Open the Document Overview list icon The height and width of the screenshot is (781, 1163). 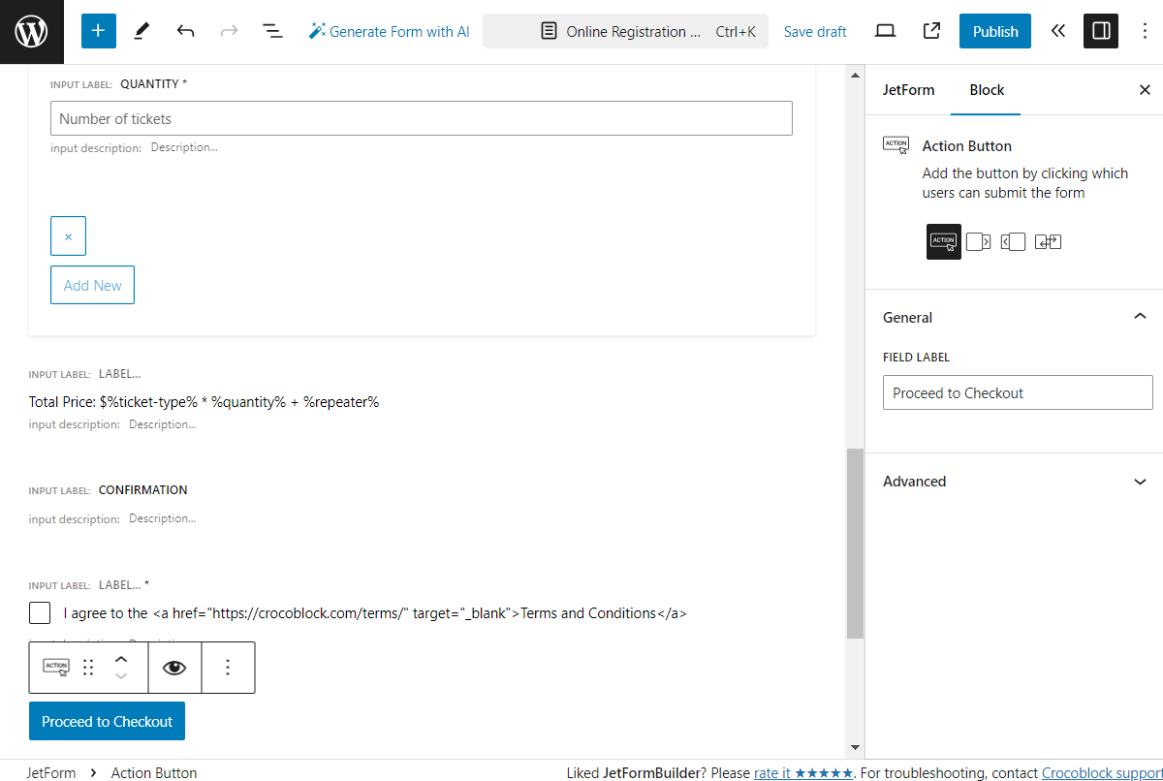click(x=273, y=31)
